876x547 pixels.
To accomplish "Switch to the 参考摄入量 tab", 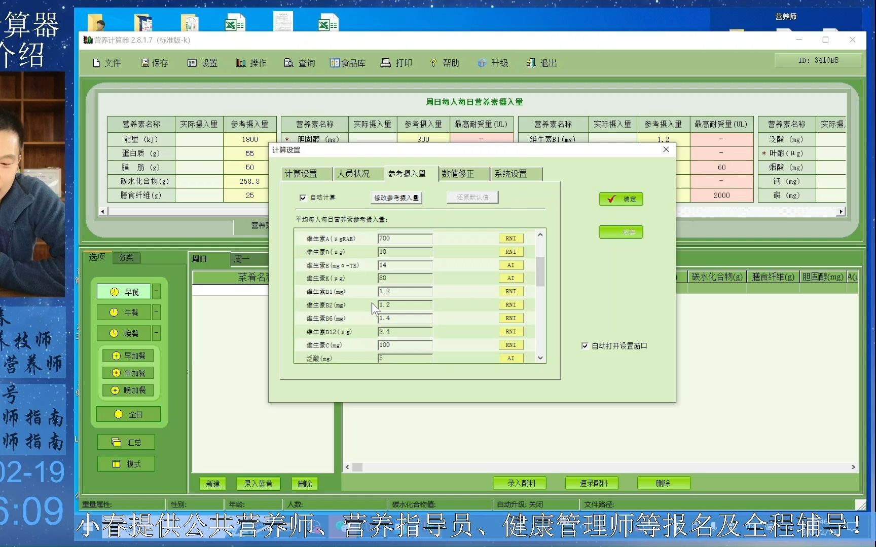I will (411, 174).
